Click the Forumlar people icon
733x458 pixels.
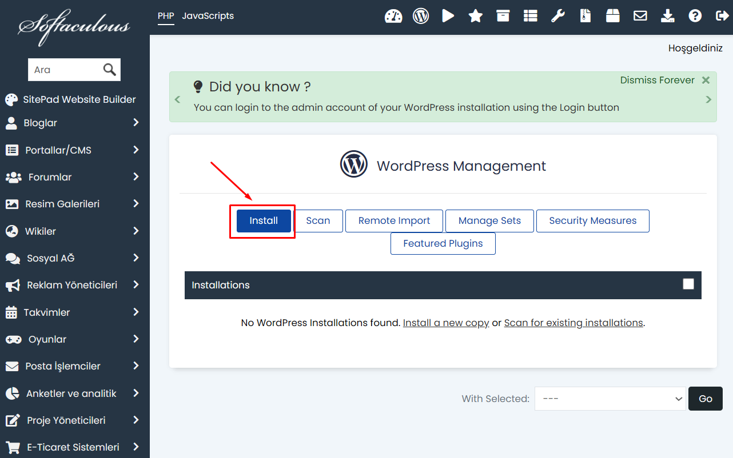point(13,177)
